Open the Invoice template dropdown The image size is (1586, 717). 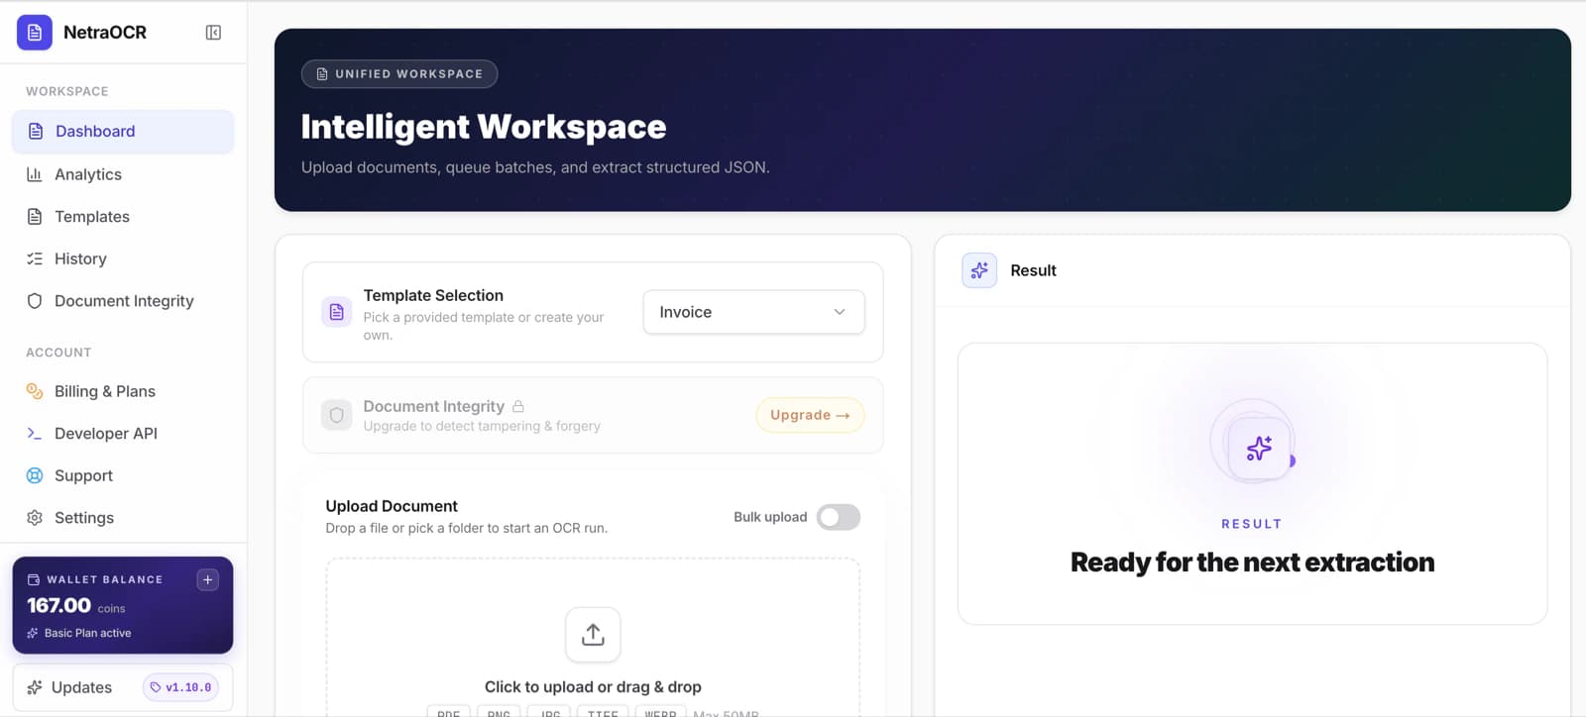pyautogui.click(x=753, y=312)
